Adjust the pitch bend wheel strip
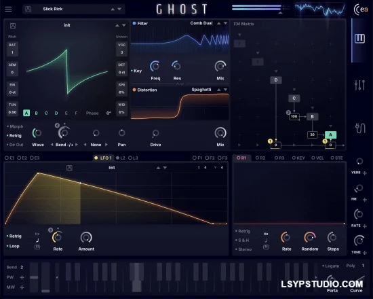Screen dimensions: 373x299 tap(34, 277)
